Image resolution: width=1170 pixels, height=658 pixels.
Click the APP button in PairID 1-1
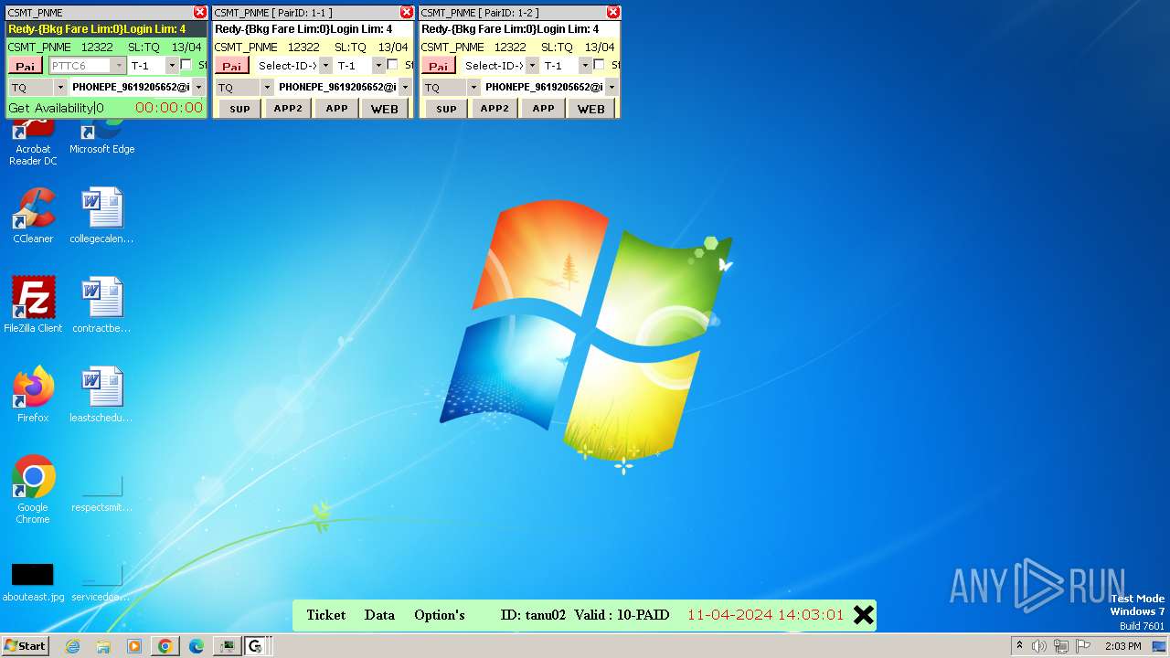click(x=337, y=108)
